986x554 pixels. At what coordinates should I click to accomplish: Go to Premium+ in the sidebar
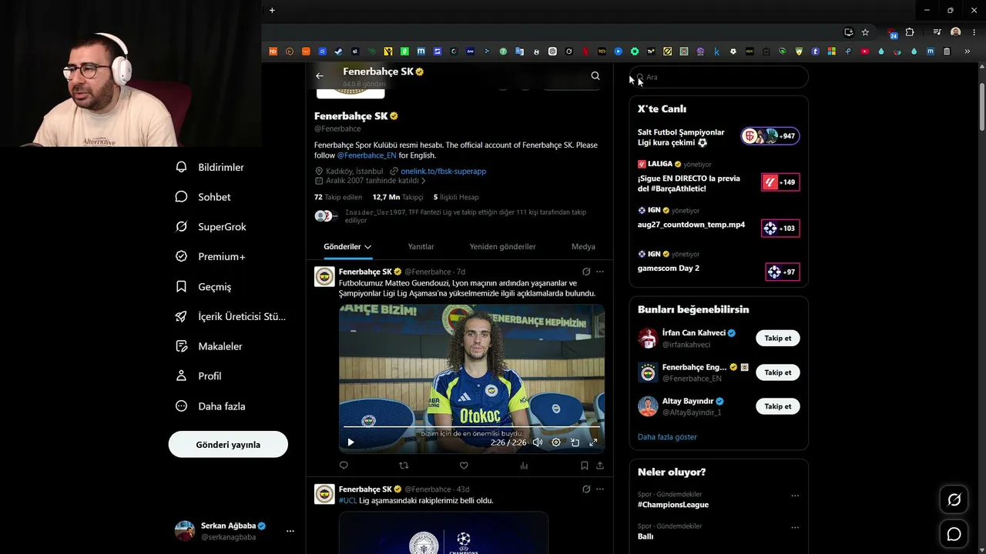click(x=210, y=256)
